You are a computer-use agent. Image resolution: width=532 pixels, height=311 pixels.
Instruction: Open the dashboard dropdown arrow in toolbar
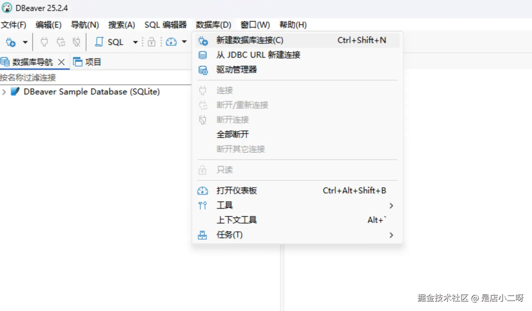[x=184, y=42]
